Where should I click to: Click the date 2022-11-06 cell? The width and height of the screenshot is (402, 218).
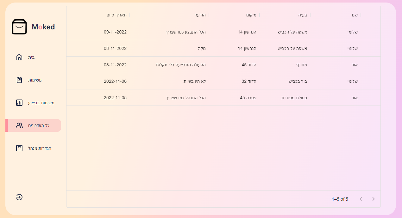click(115, 81)
